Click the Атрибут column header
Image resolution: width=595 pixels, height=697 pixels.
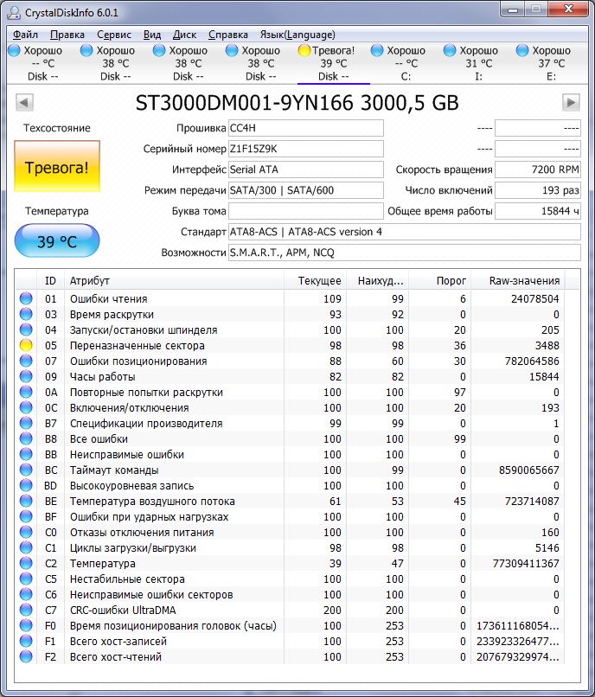[174, 280]
